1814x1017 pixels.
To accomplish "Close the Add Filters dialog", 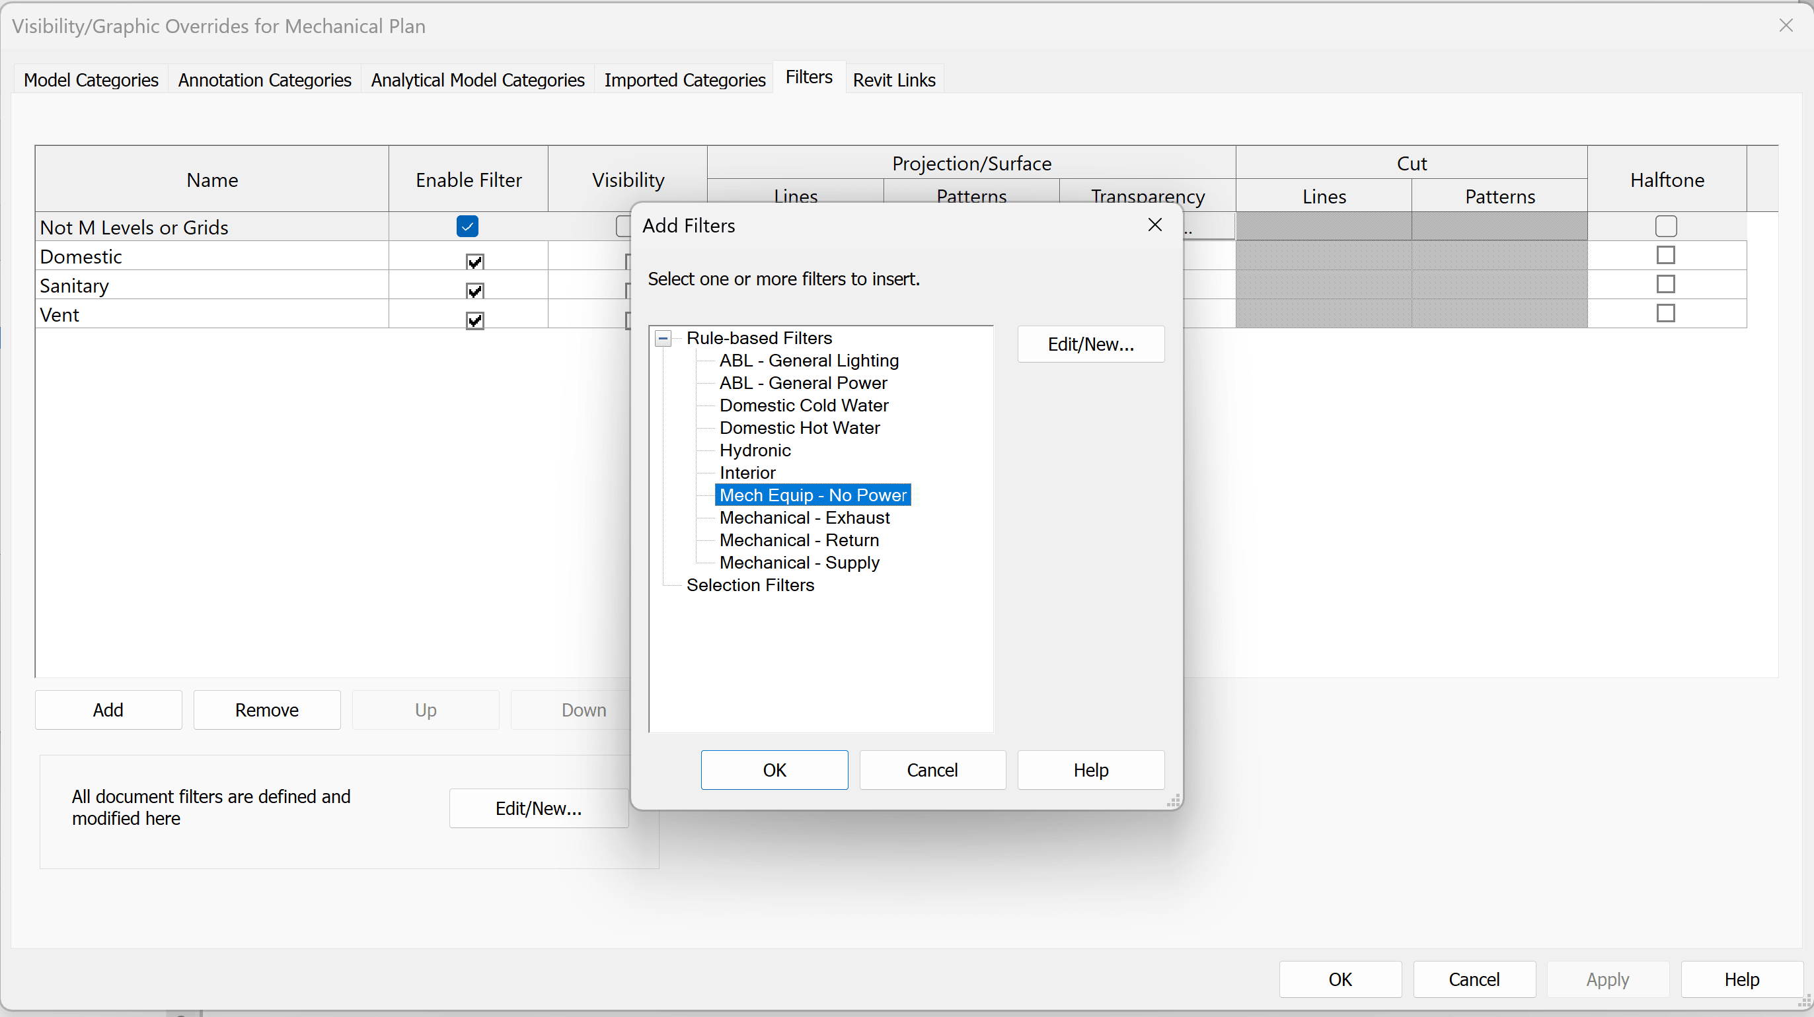I will [1154, 225].
